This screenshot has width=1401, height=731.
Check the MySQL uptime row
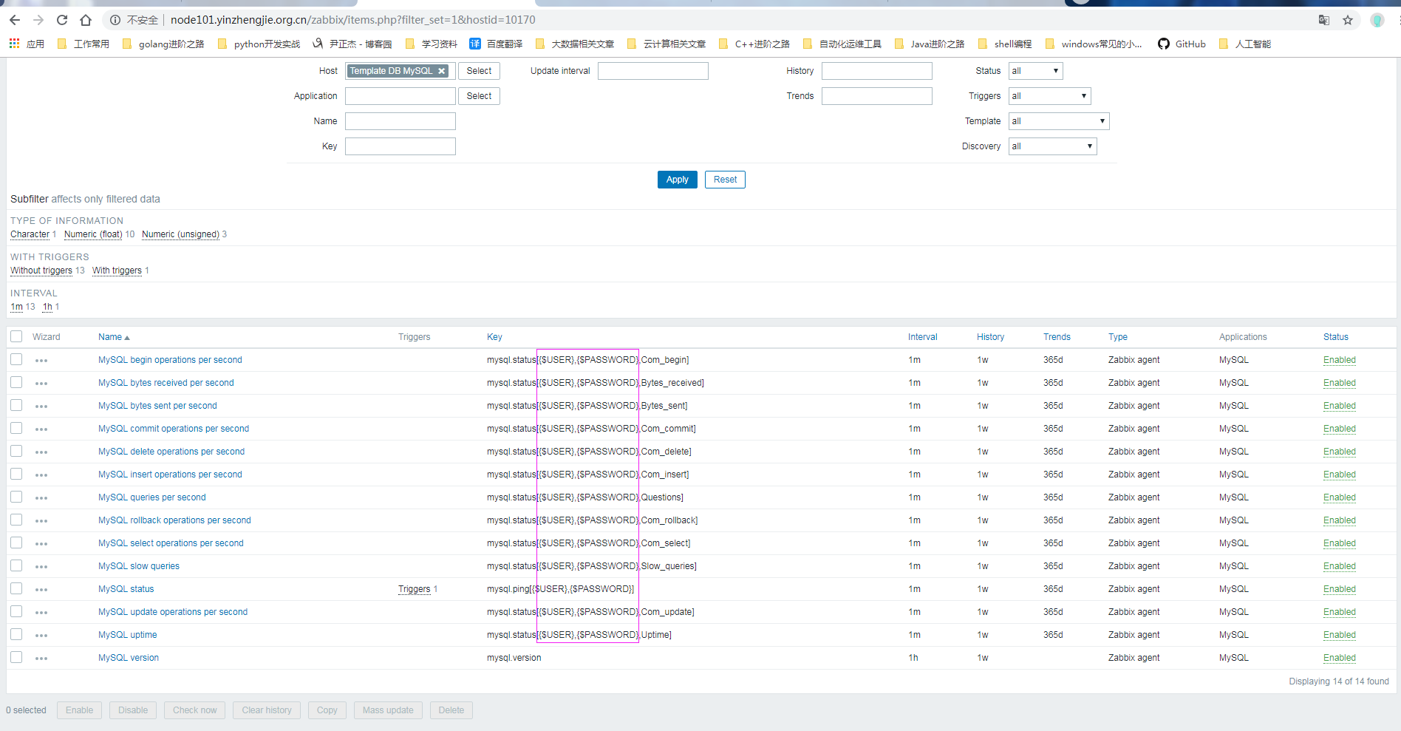click(16, 634)
